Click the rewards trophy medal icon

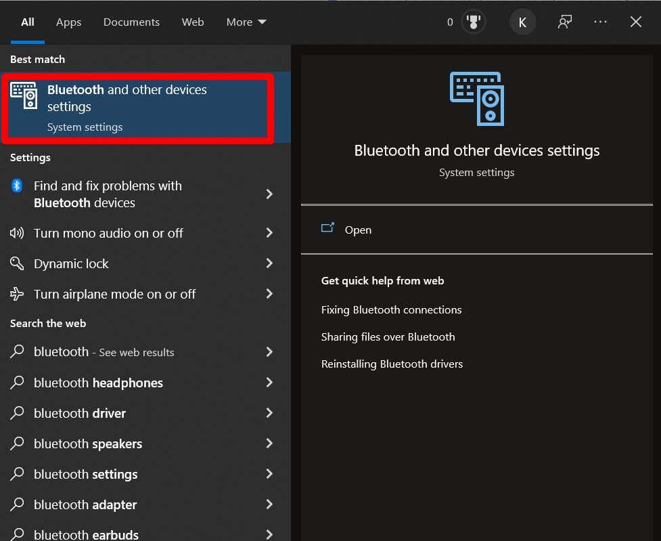tap(474, 22)
